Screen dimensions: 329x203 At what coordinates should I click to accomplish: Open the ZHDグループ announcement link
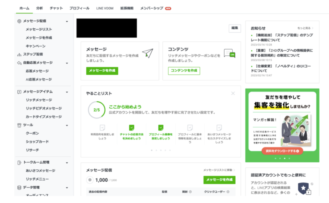click(282, 53)
